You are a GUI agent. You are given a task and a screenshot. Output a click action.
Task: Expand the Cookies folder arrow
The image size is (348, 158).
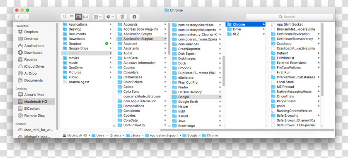point(165,116)
